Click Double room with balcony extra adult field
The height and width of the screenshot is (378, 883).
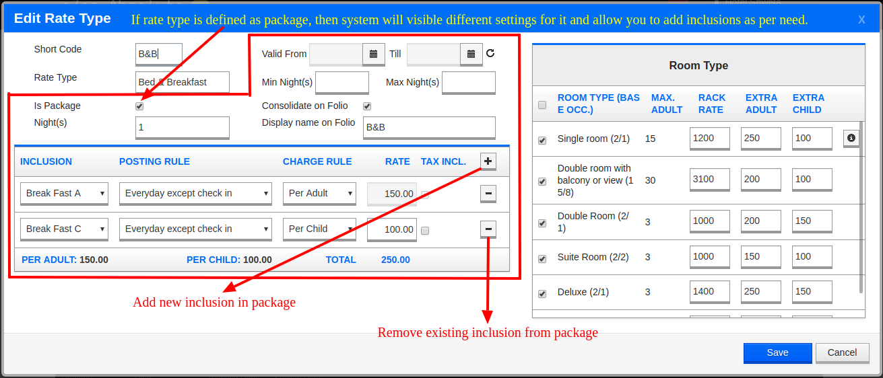tap(761, 180)
